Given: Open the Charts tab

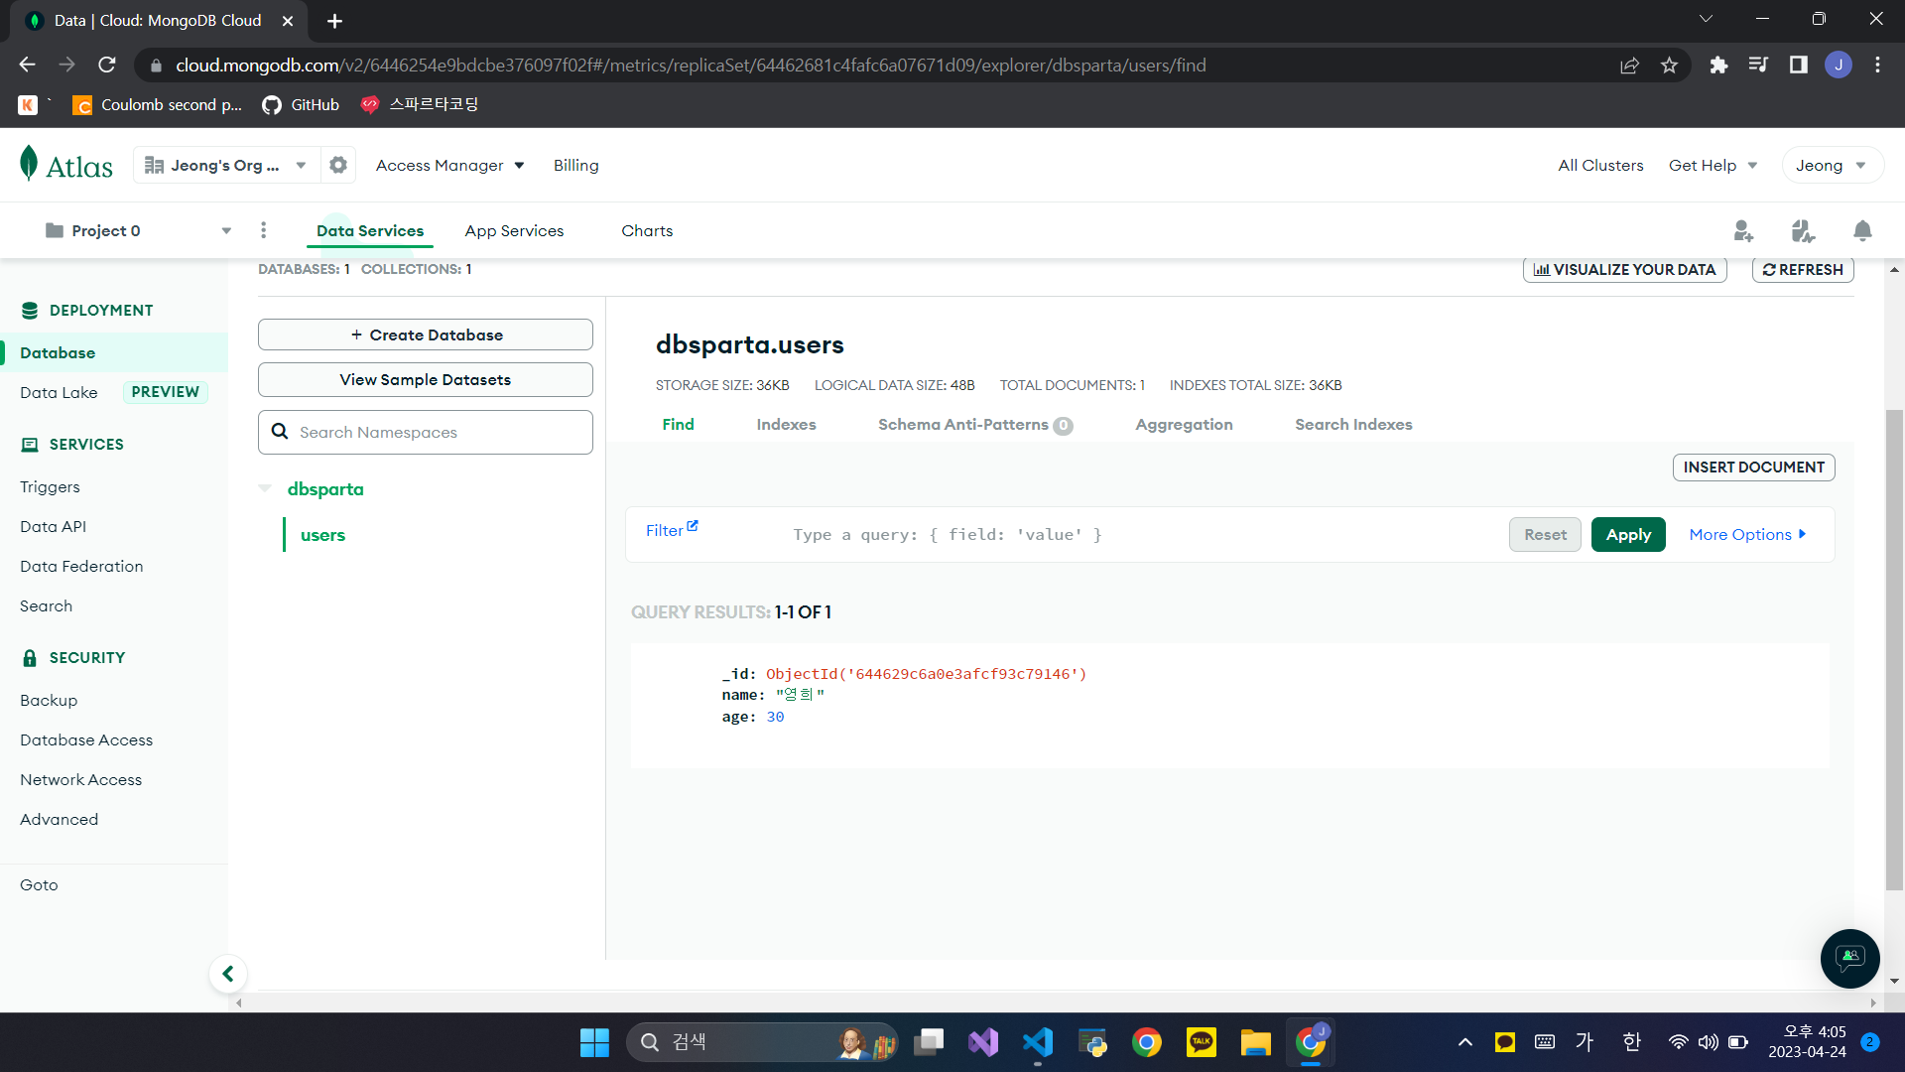Looking at the screenshot, I should [647, 230].
